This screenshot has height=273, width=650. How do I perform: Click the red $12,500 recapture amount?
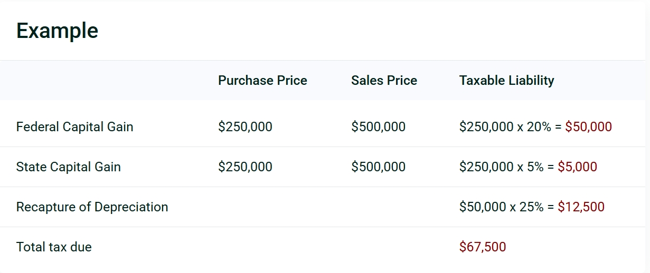tap(581, 207)
